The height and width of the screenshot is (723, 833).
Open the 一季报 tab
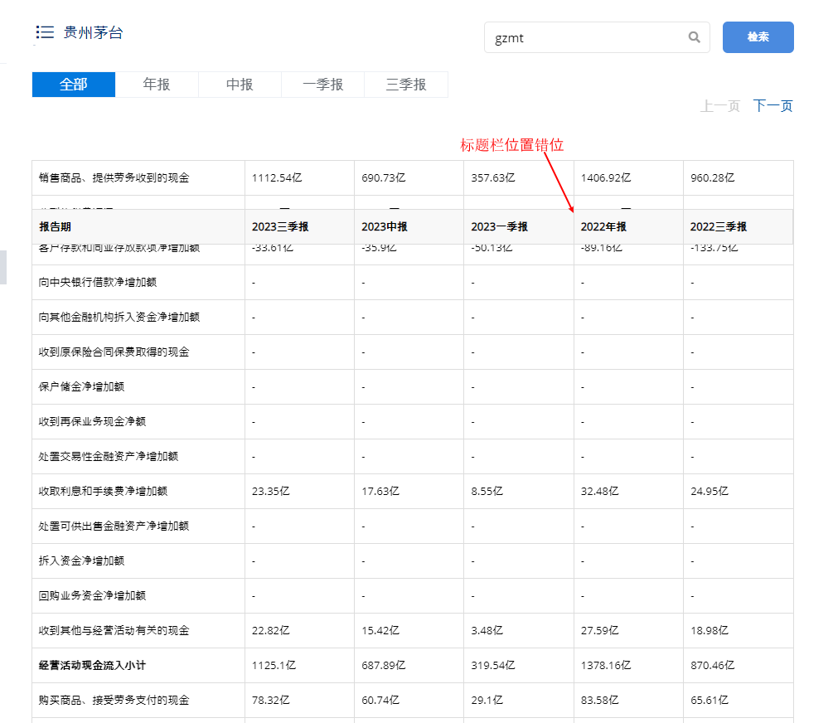pyautogui.click(x=323, y=85)
